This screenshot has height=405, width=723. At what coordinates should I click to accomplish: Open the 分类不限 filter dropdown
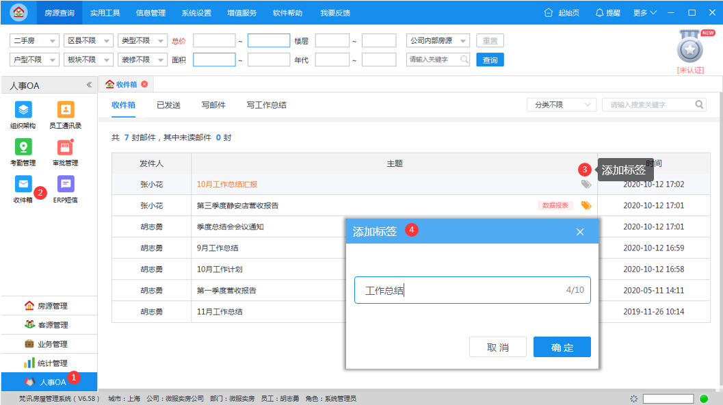pos(562,105)
